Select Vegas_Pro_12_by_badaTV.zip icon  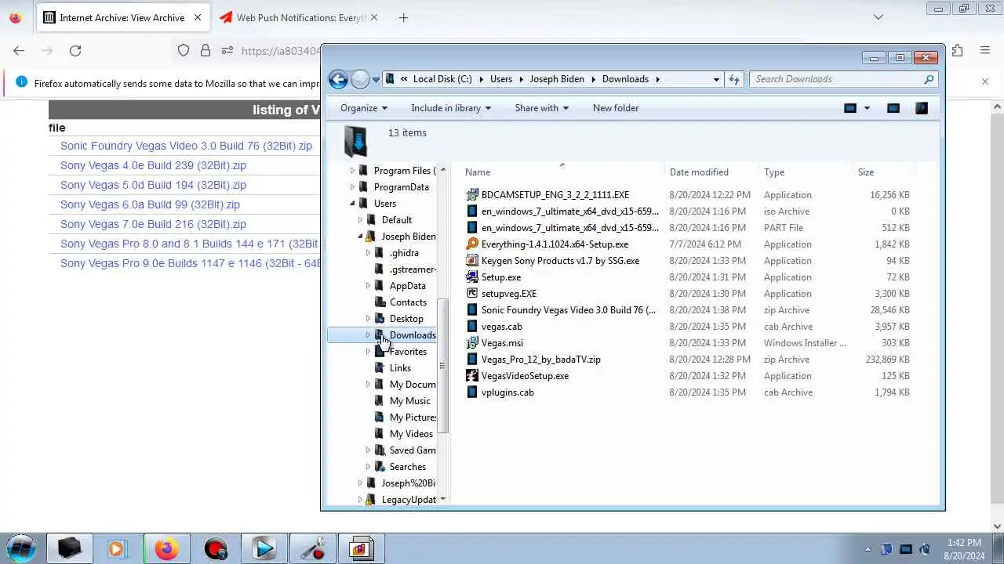472,360
